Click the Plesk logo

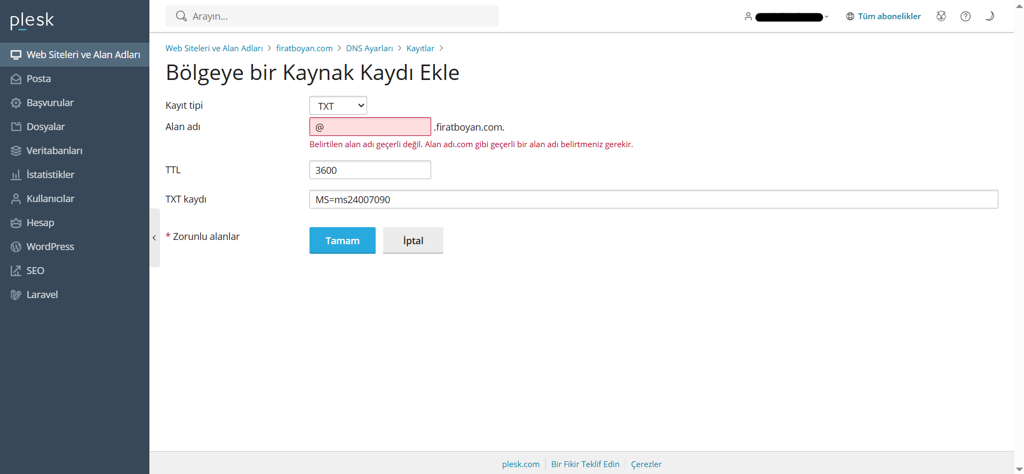32,20
